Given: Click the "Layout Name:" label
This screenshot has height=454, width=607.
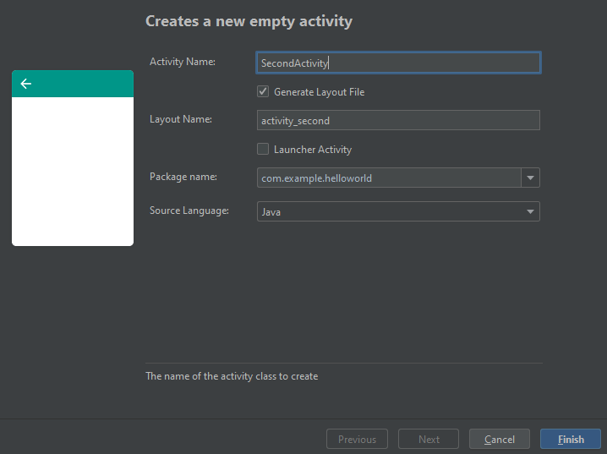Looking at the screenshot, I should 180,119.
